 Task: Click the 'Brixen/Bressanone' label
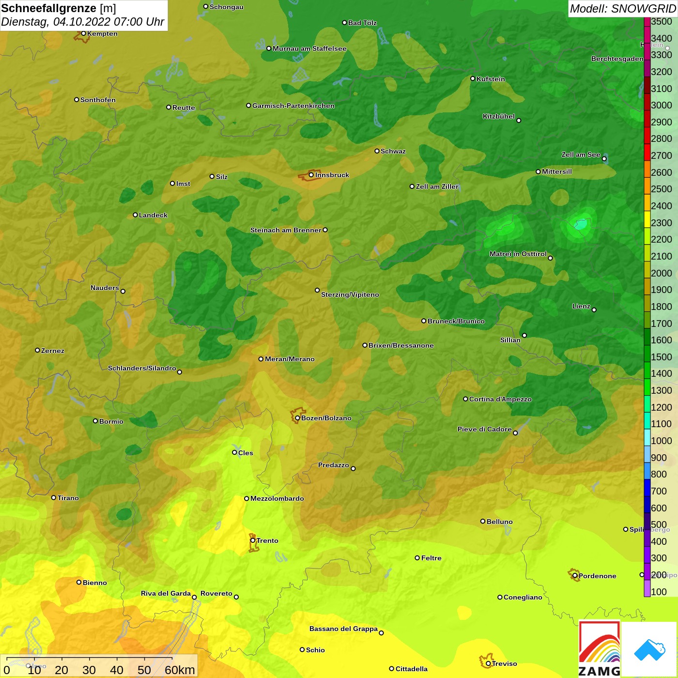401,345
